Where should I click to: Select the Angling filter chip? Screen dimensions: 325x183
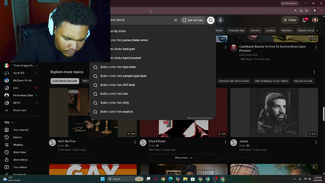click(270, 30)
